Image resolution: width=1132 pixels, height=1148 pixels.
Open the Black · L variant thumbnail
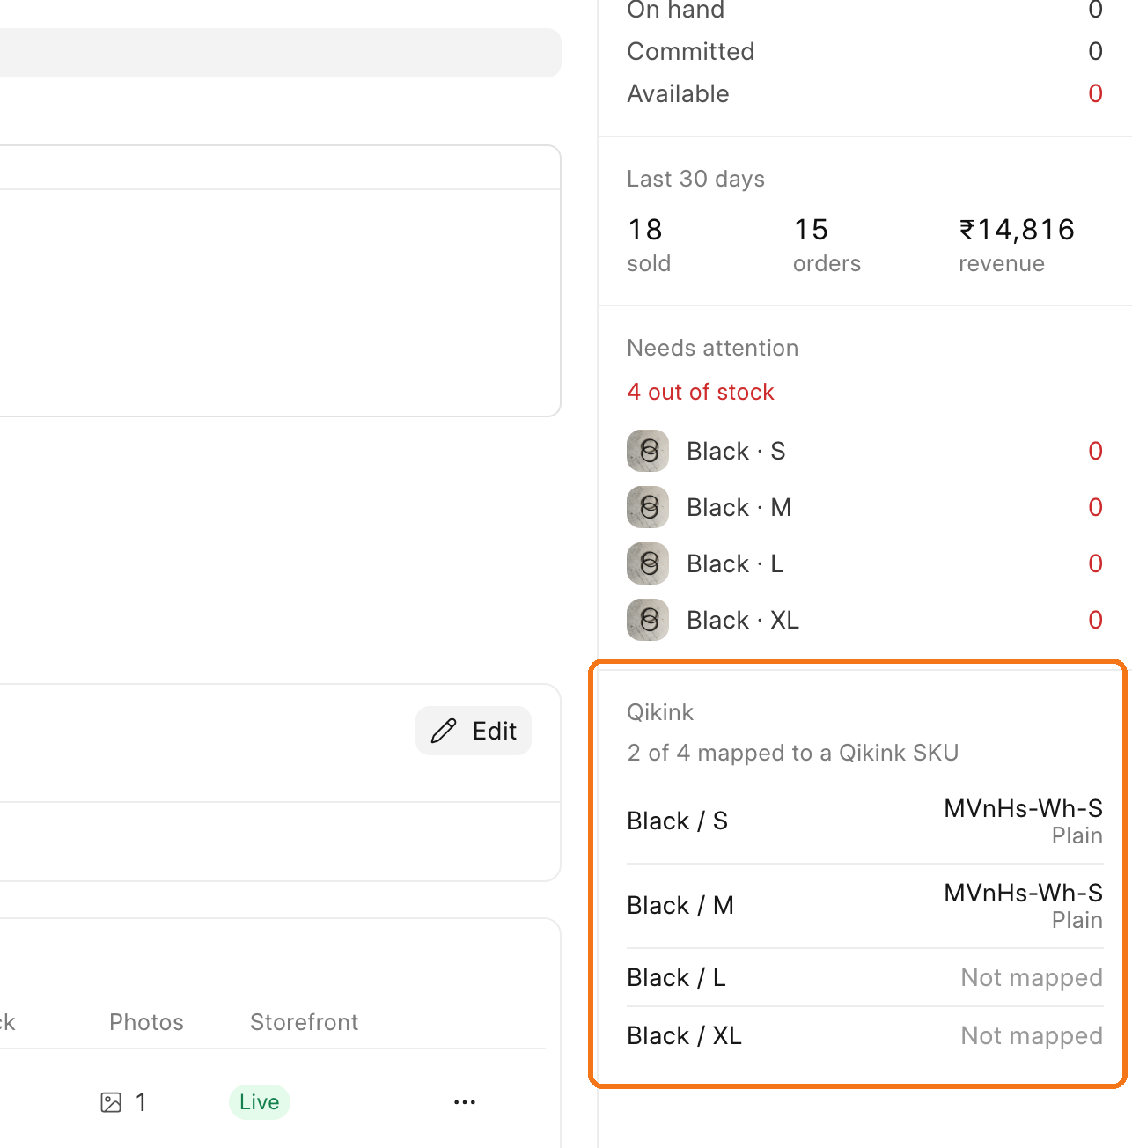648,563
